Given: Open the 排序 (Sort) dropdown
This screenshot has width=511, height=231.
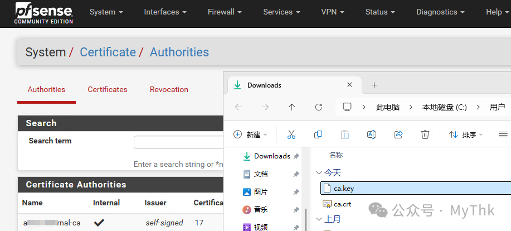Looking at the screenshot, I should click(x=466, y=134).
